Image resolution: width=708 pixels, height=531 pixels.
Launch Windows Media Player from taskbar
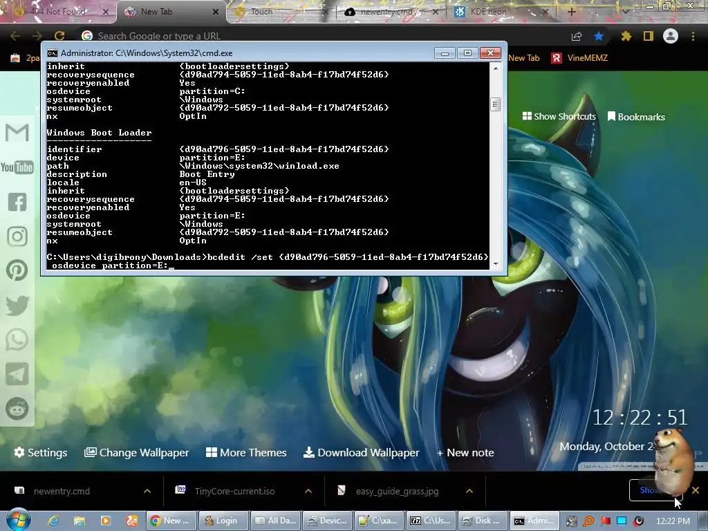106,521
